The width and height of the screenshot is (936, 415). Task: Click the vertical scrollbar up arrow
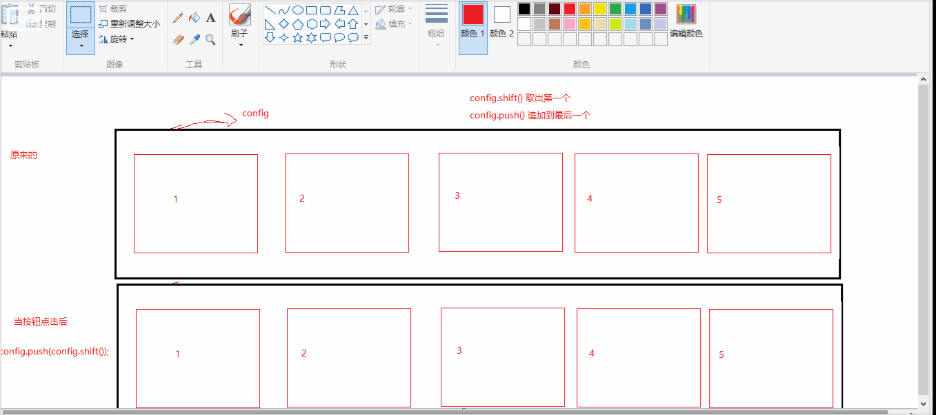(x=924, y=80)
